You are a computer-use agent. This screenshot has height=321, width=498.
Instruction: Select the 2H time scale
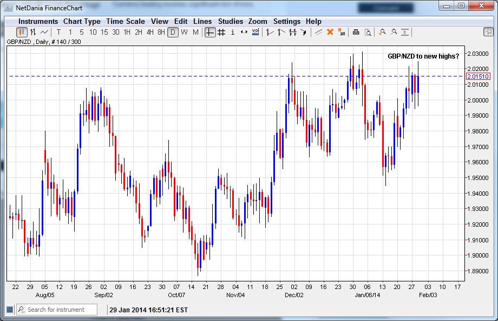coord(139,32)
